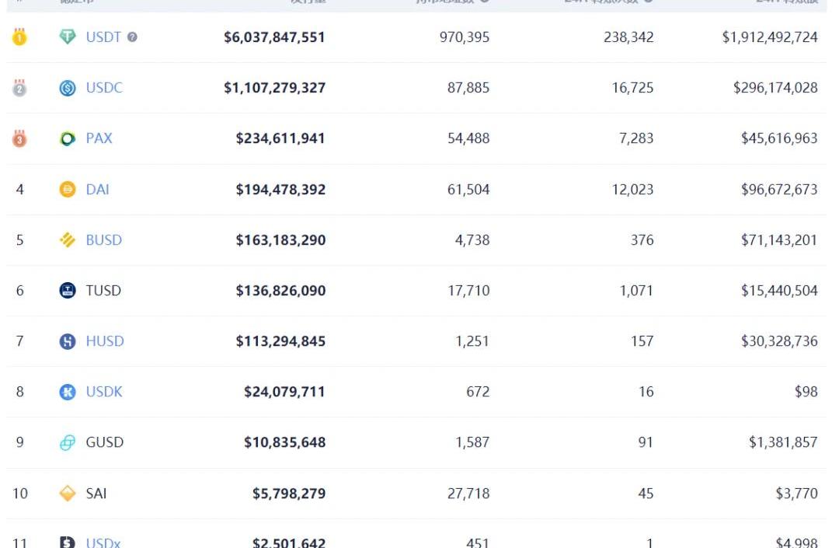The width and height of the screenshot is (839, 548).
Task: Click the TUSD dark blue logo
Action: point(68,291)
